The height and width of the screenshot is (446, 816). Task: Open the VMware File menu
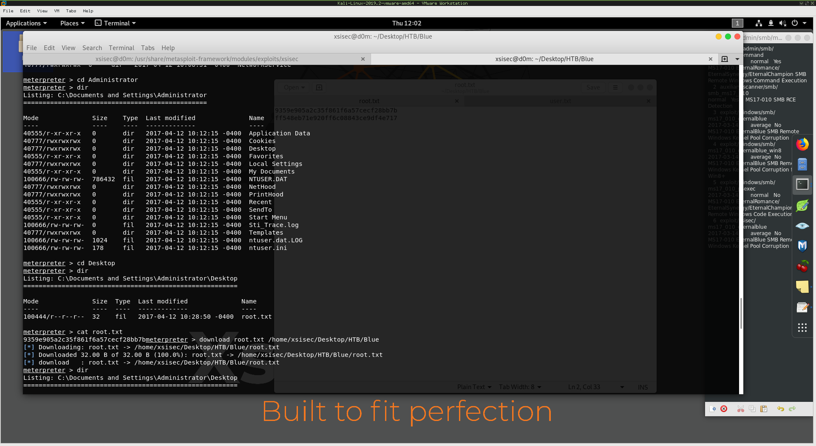[x=8, y=11]
